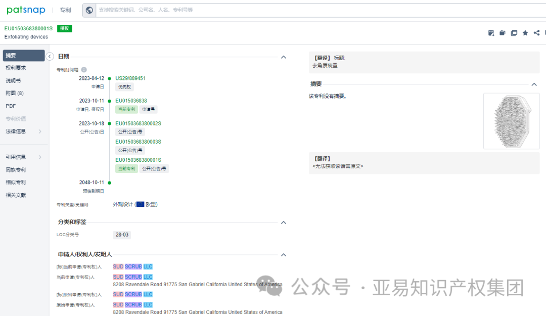Click the EU flag icon beside 欧盟

coord(140,204)
